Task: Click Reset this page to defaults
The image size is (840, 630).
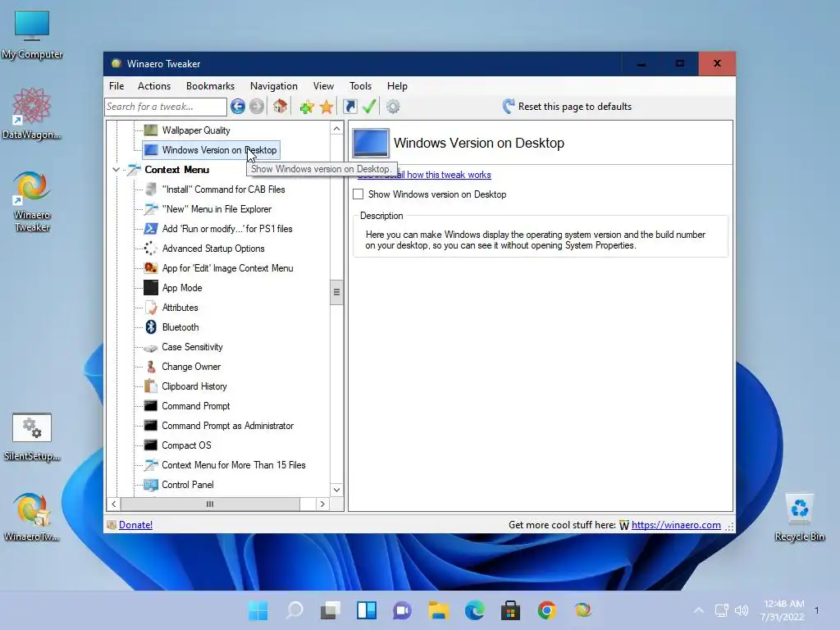Action: point(567,107)
